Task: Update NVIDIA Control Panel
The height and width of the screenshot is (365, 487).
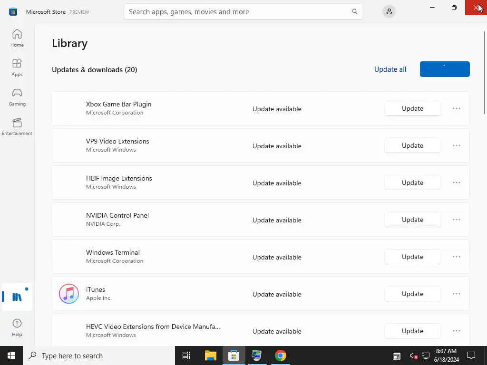Action: 412,220
